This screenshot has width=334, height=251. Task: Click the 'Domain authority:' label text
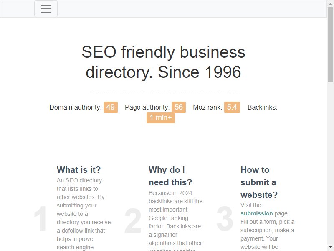(x=76, y=107)
